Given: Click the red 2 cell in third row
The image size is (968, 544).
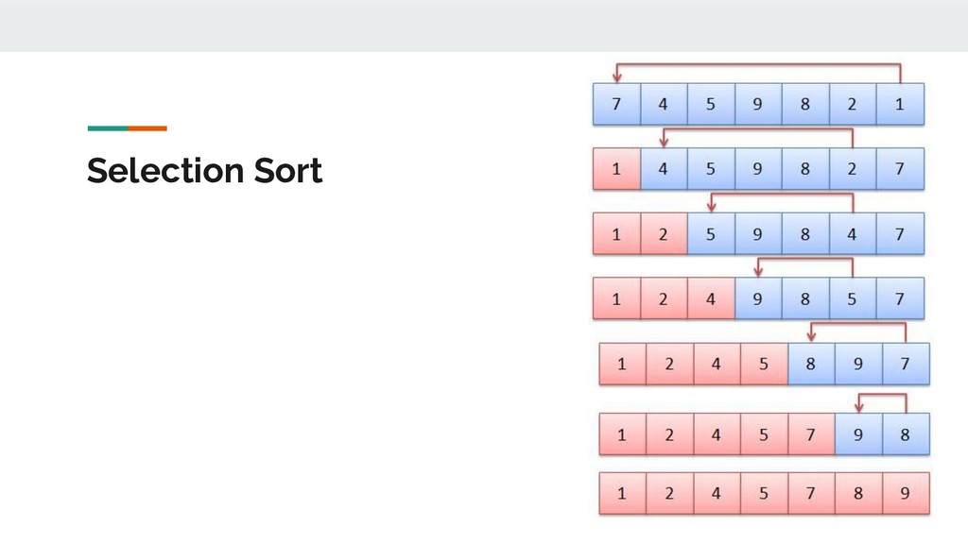Looking at the screenshot, I should click(x=664, y=234).
